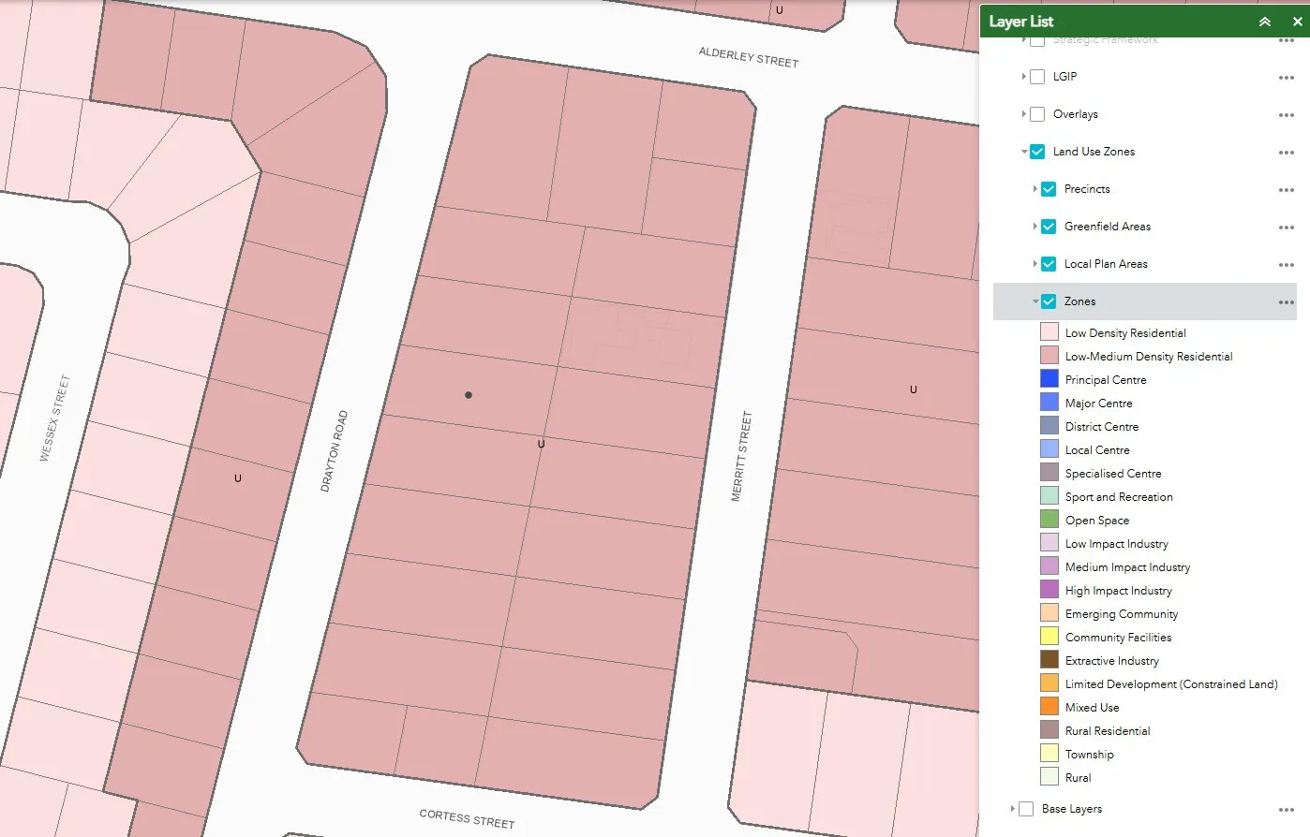Open options menu for Overlays layer
The height and width of the screenshot is (837, 1310).
1286,115
